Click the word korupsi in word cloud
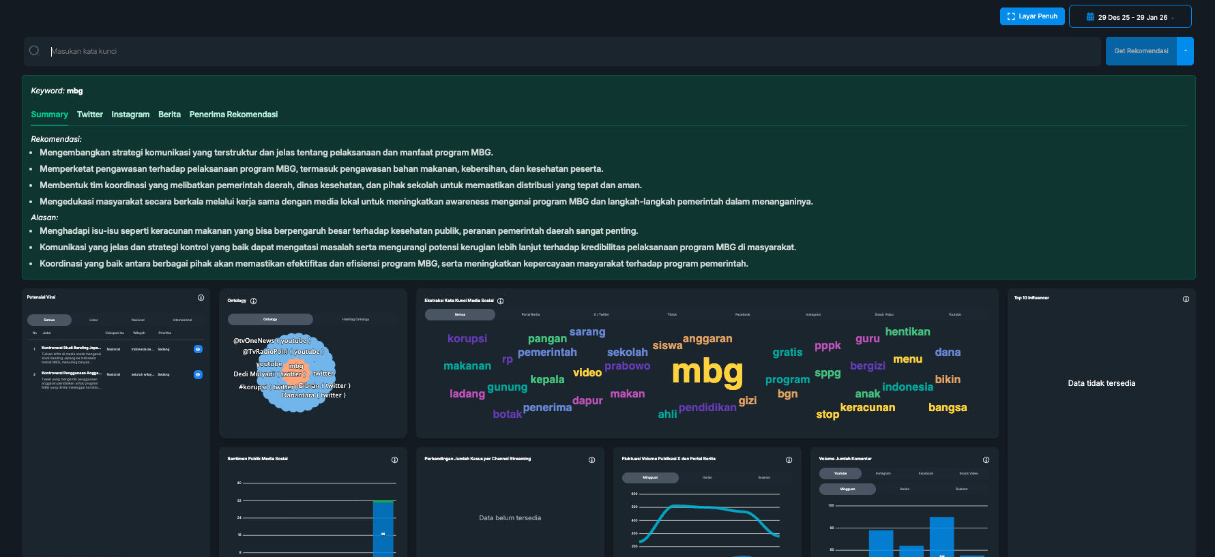 (x=467, y=339)
